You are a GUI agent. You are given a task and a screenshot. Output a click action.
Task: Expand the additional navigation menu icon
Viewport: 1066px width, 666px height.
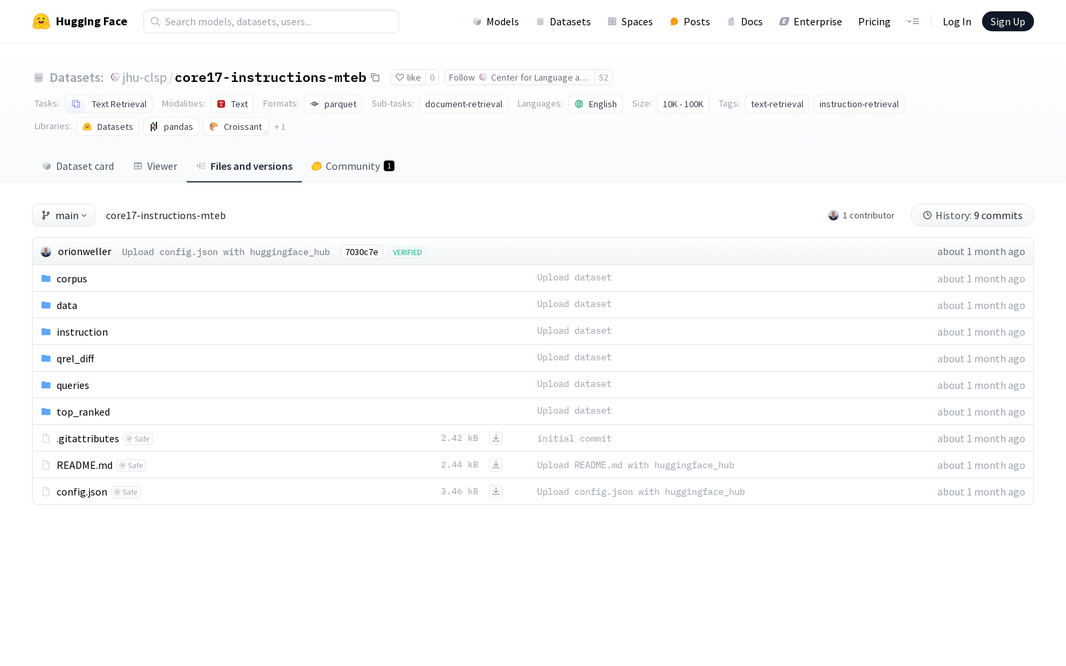tap(913, 21)
